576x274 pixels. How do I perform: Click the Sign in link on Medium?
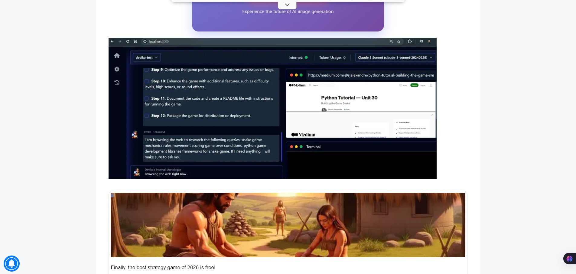(423, 85)
